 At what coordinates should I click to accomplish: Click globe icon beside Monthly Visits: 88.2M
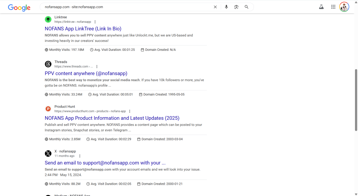46,184
